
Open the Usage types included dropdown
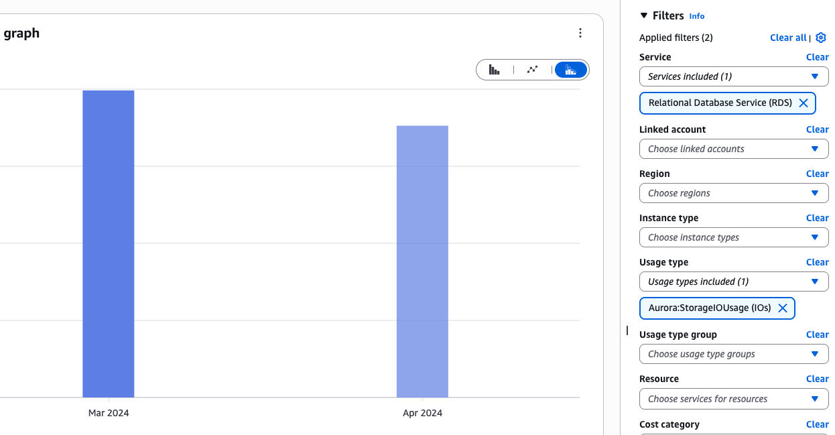(734, 282)
